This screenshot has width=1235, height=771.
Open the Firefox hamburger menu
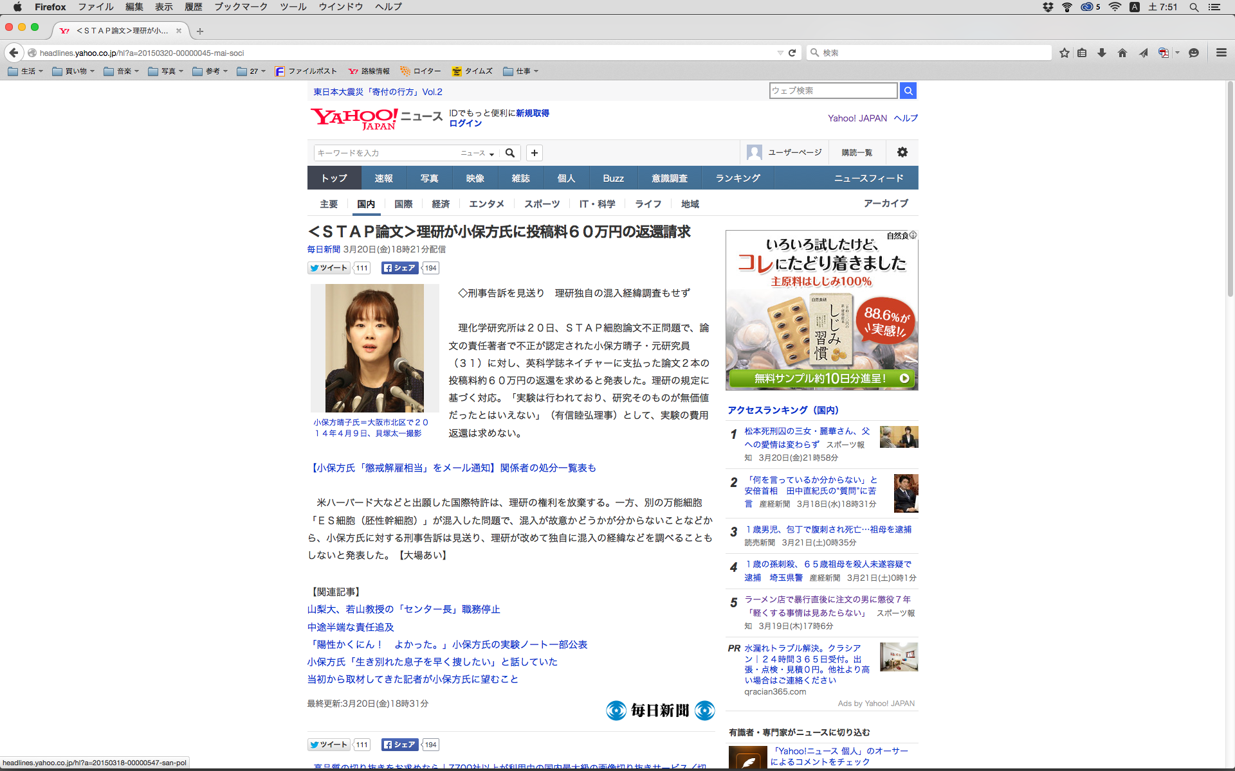point(1221,53)
